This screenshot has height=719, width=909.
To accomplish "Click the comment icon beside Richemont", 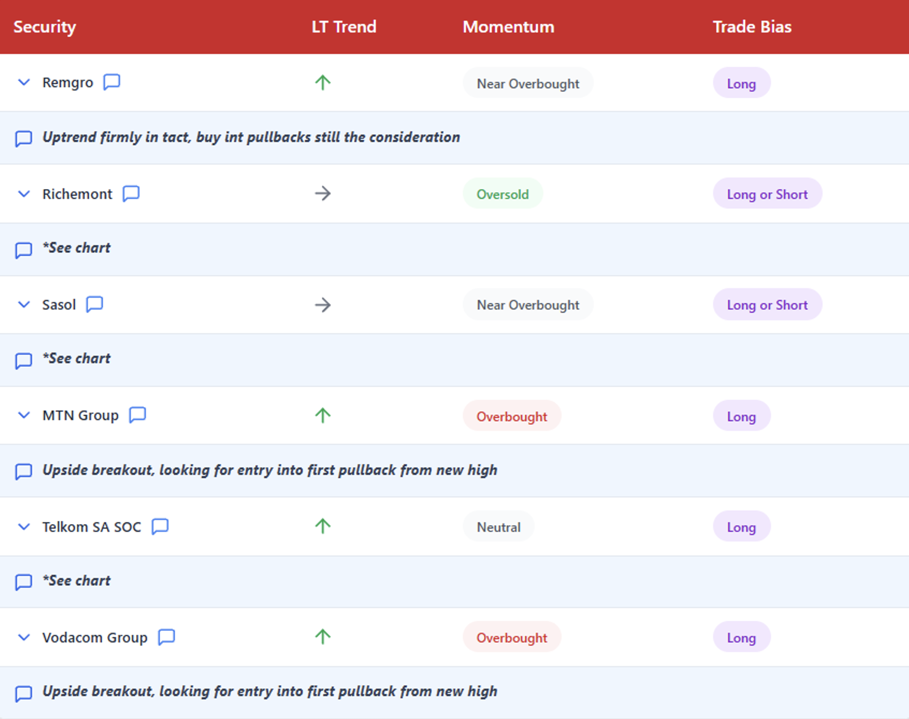I will click(131, 194).
